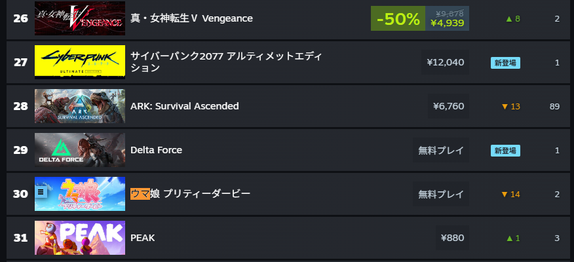The width and height of the screenshot is (574, 262).
Task: Click the PEAK title text
Action: coord(143,238)
